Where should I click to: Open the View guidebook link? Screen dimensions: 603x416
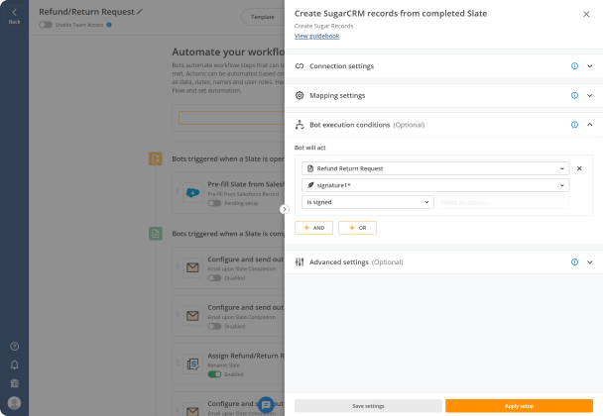[316, 36]
